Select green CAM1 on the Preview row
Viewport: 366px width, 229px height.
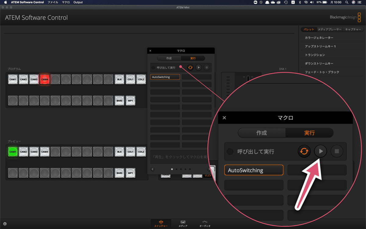13,152
